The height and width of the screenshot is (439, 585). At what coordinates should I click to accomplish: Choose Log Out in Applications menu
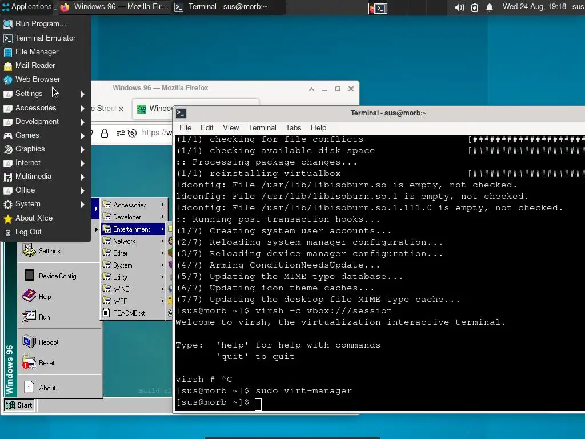click(x=46, y=232)
